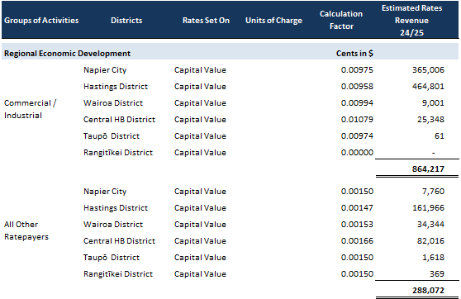
Task: Click the factor value 0.00166
Action: 357,241
